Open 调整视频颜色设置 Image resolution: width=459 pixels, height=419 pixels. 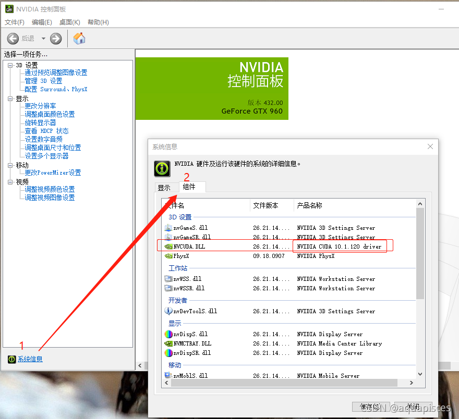click(50, 189)
